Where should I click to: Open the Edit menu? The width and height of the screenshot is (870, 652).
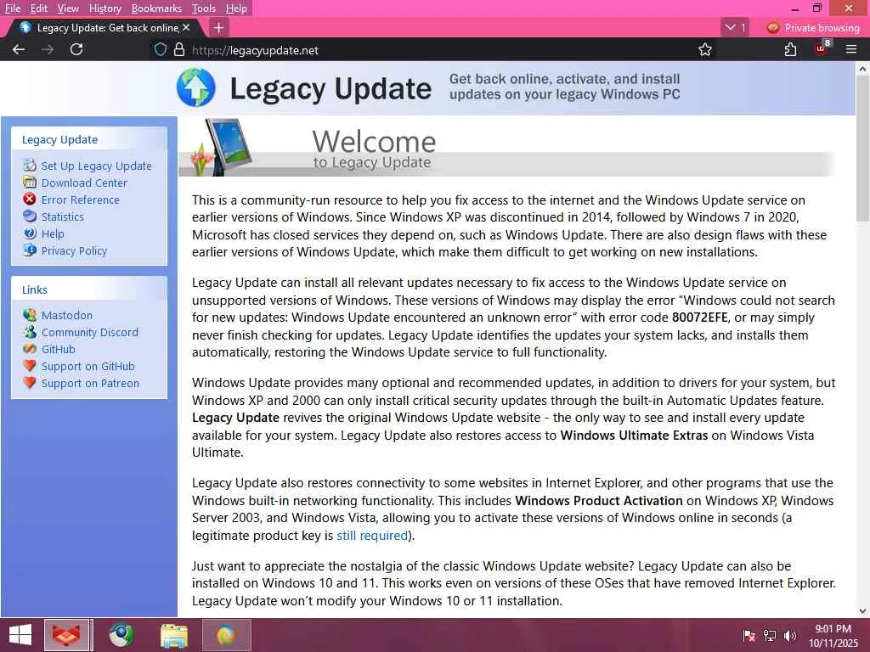pyautogui.click(x=39, y=8)
